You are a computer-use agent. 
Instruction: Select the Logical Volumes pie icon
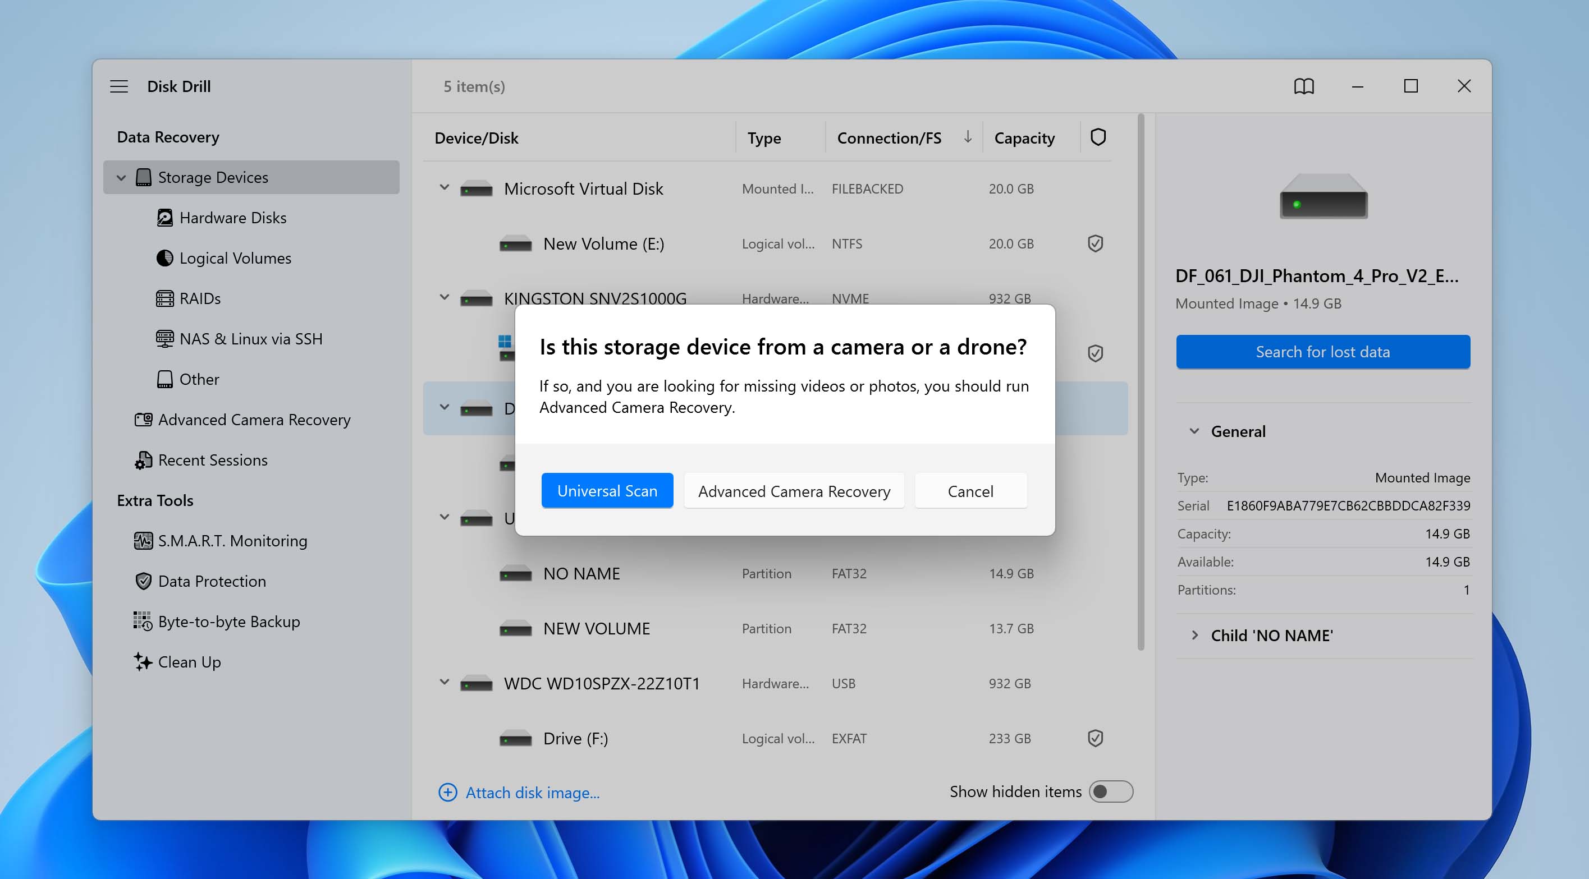click(x=164, y=257)
